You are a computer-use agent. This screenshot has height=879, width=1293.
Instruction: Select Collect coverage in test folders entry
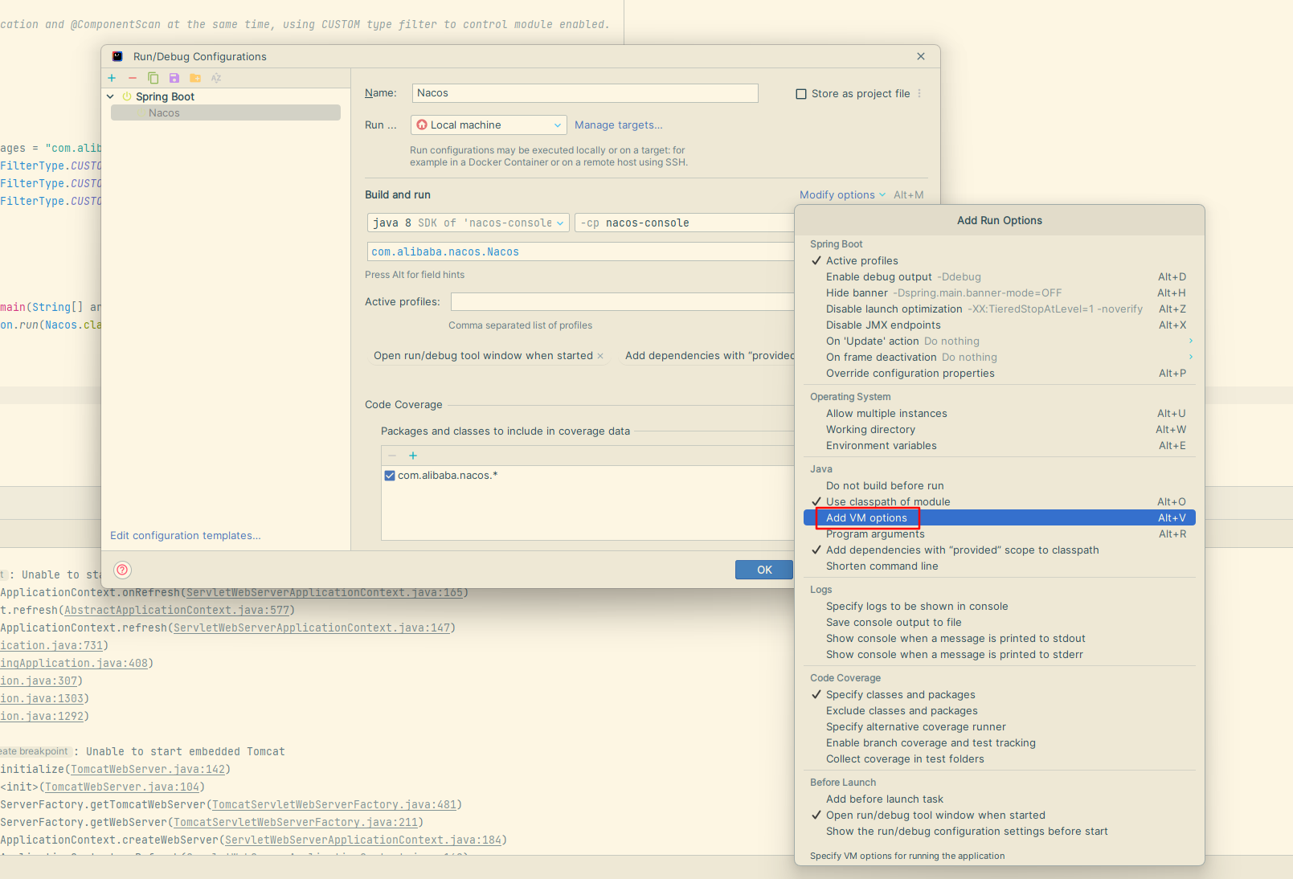(x=1000, y=758)
